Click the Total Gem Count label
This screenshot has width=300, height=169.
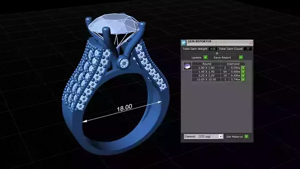[231, 49]
